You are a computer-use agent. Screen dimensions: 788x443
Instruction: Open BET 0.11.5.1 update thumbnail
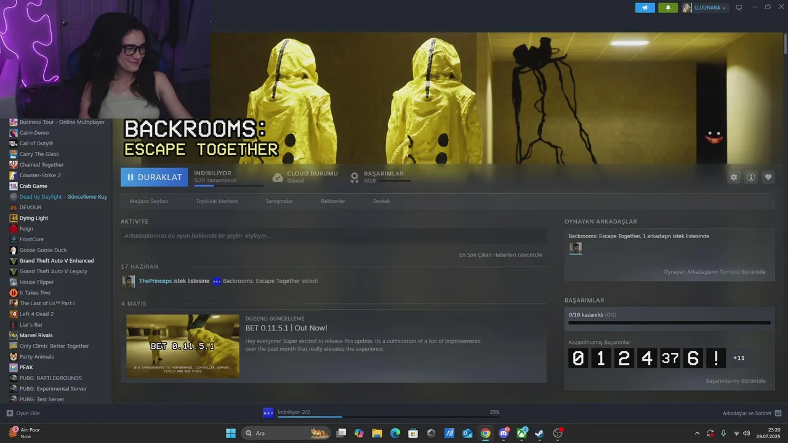(x=183, y=346)
